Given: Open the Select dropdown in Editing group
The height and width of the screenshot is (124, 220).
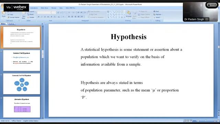Looking at the screenshot, I should (x=157, y=17).
